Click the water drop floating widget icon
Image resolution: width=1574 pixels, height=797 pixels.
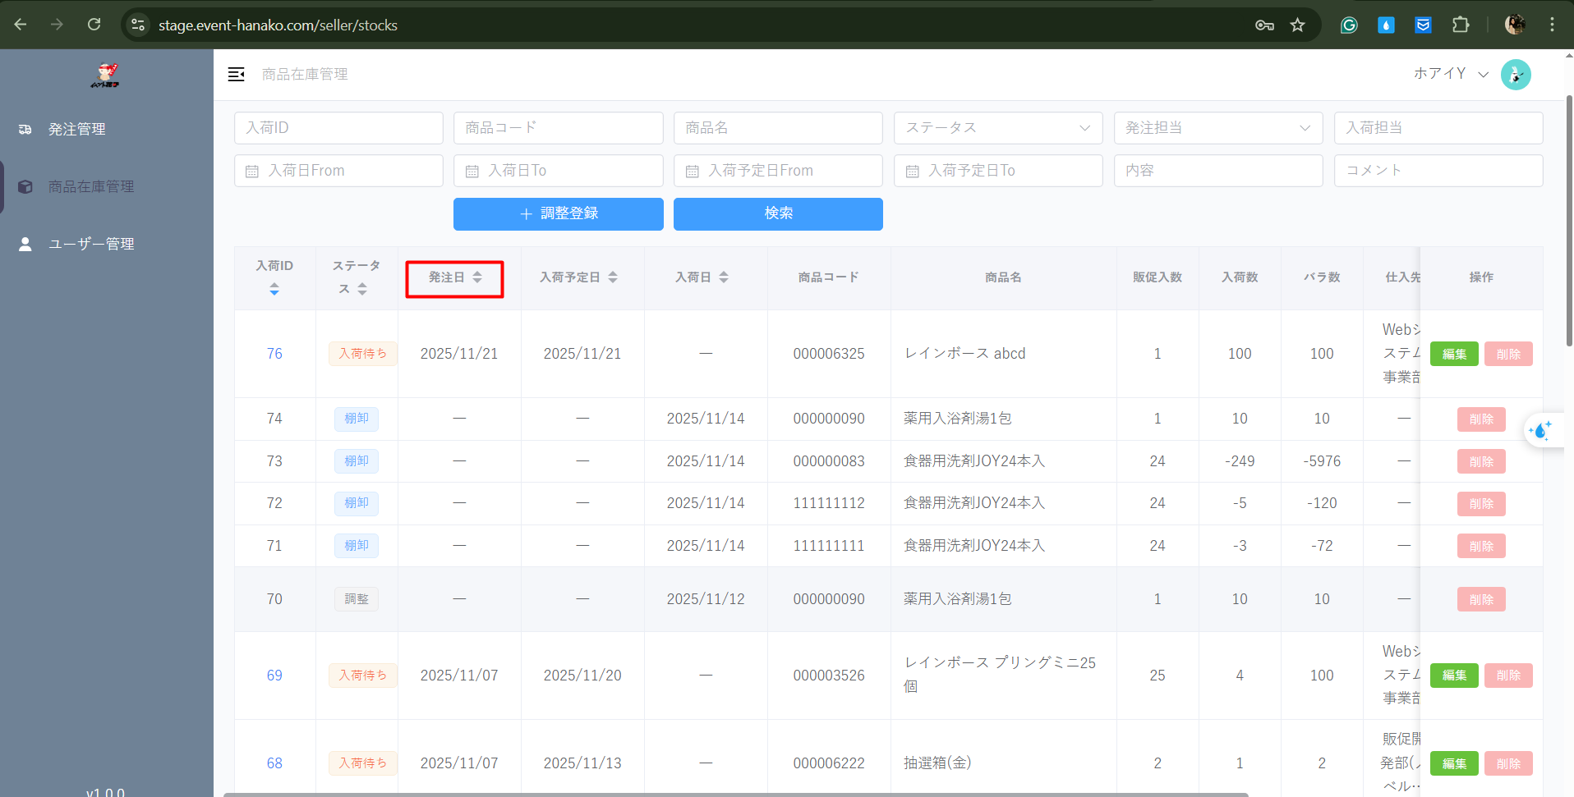(1540, 430)
